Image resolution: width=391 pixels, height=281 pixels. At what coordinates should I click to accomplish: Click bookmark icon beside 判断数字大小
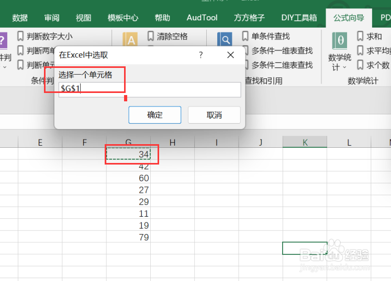[x=20, y=36]
